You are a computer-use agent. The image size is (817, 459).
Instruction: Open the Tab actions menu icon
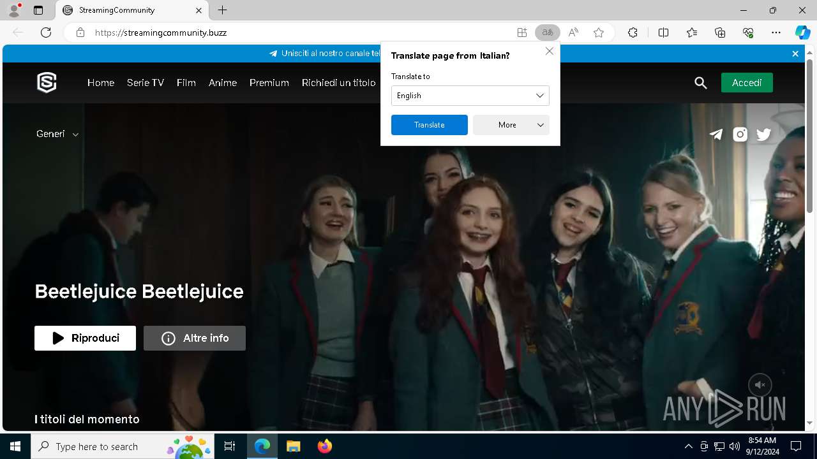(38, 10)
